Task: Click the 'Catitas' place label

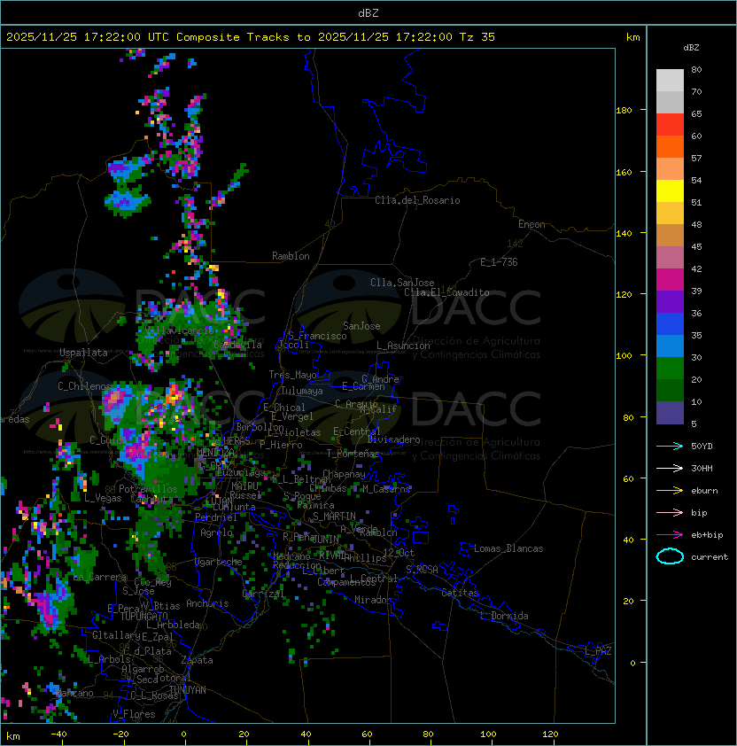Action: [460, 593]
